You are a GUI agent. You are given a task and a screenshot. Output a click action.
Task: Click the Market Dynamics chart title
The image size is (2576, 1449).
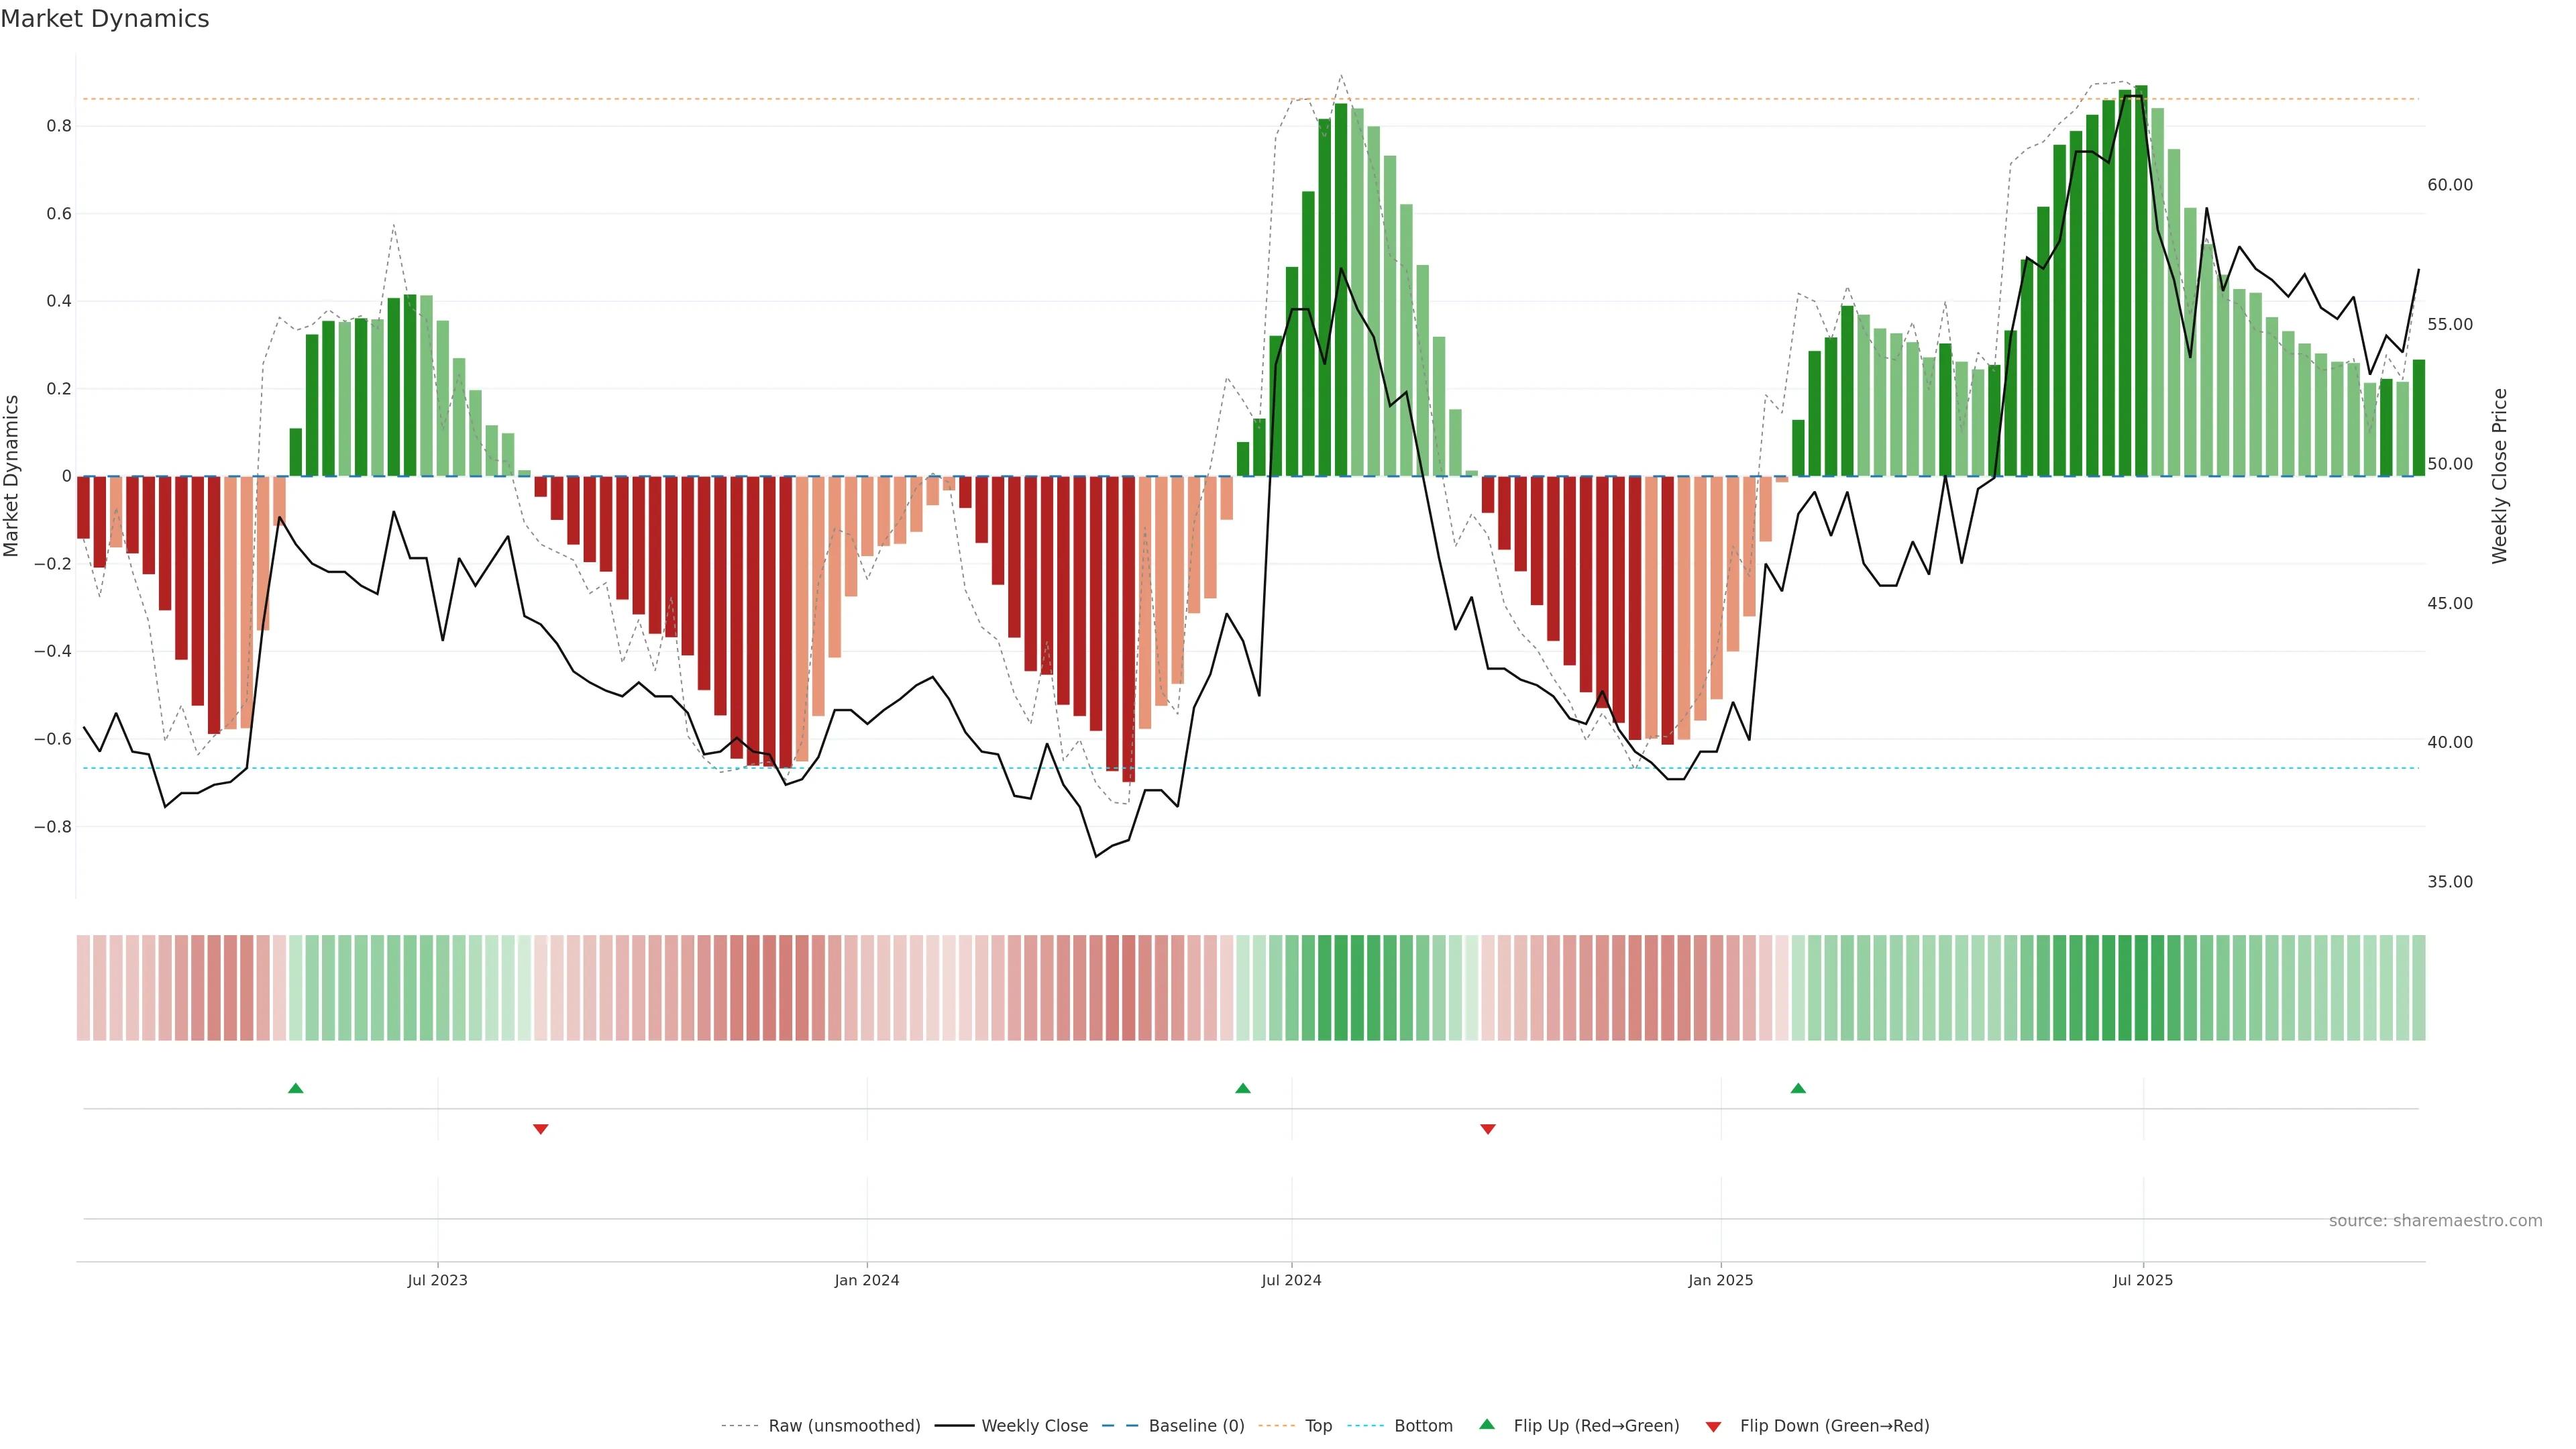105,19
